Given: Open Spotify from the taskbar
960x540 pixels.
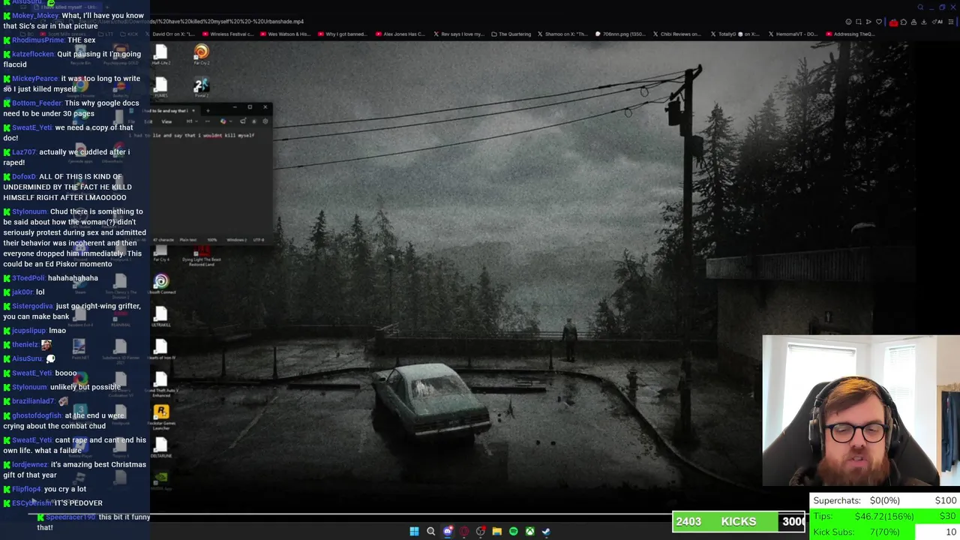Looking at the screenshot, I should click(x=513, y=531).
